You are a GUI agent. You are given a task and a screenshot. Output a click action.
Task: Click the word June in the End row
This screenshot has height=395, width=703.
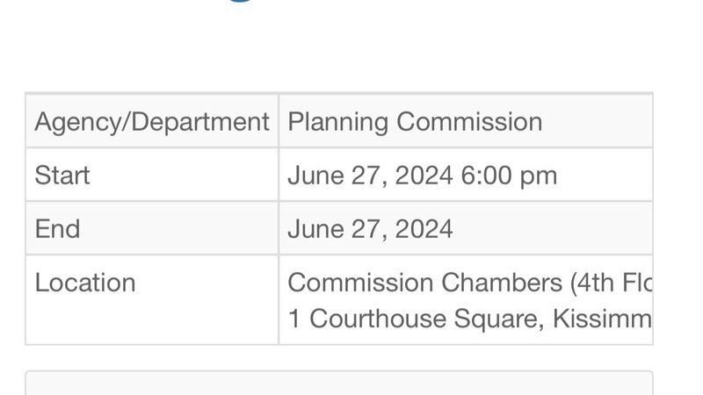coord(315,229)
